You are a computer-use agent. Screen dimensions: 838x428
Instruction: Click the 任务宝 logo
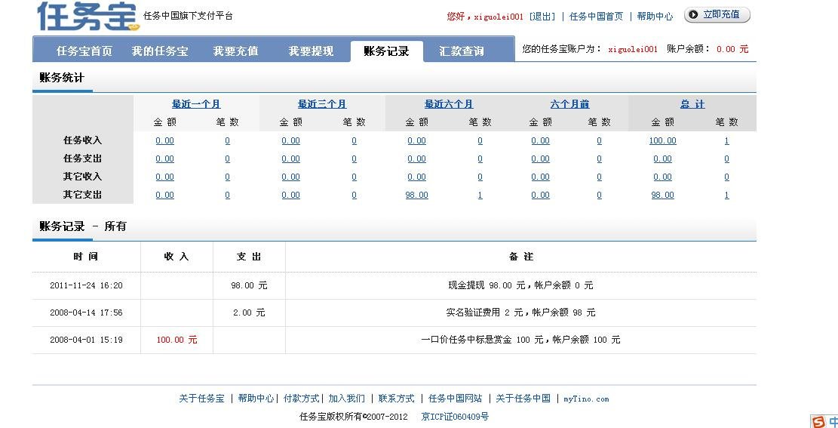pos(89,16)
